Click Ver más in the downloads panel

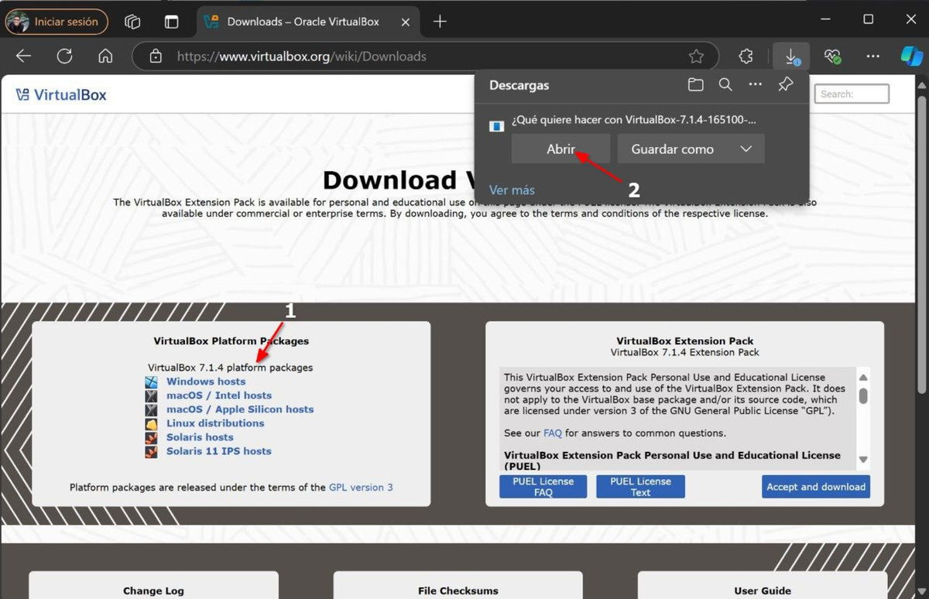tap(512, 190)
